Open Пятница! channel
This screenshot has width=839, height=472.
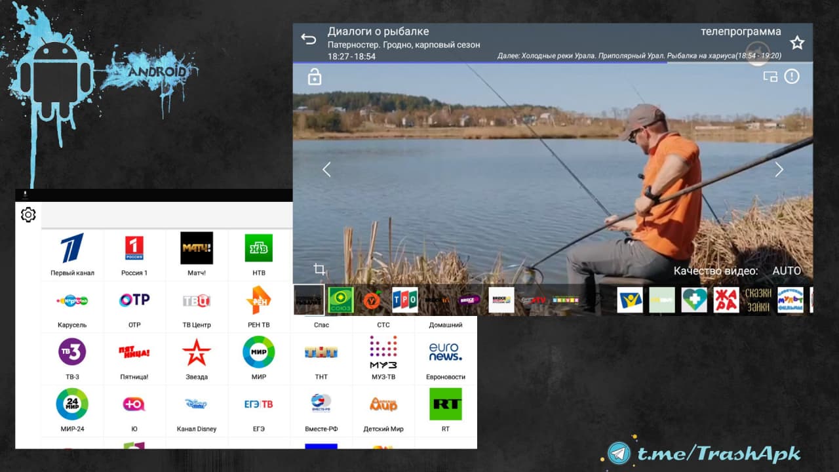134,359
